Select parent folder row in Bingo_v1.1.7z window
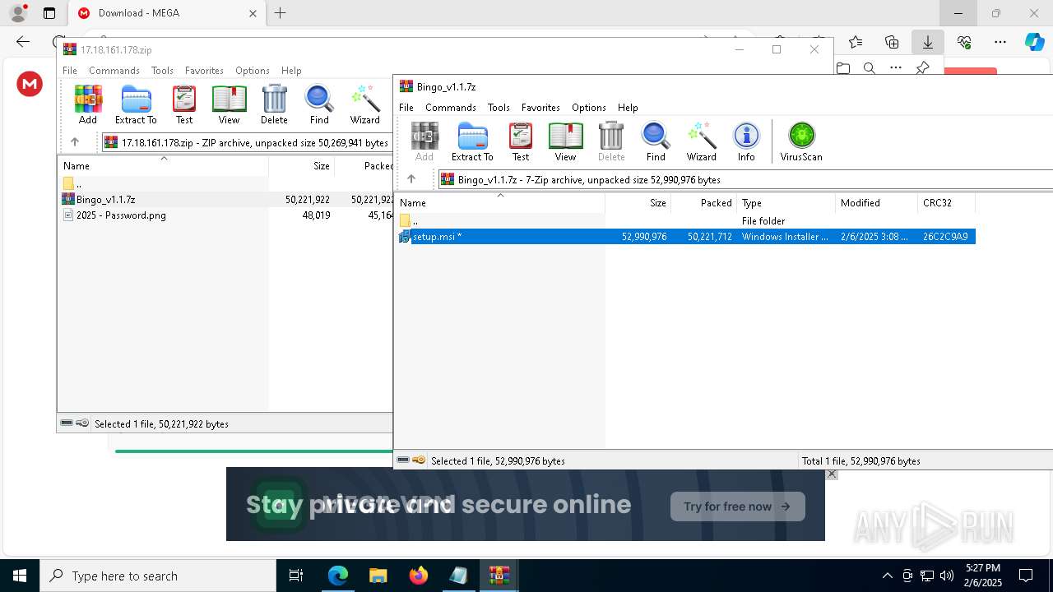 685,220
